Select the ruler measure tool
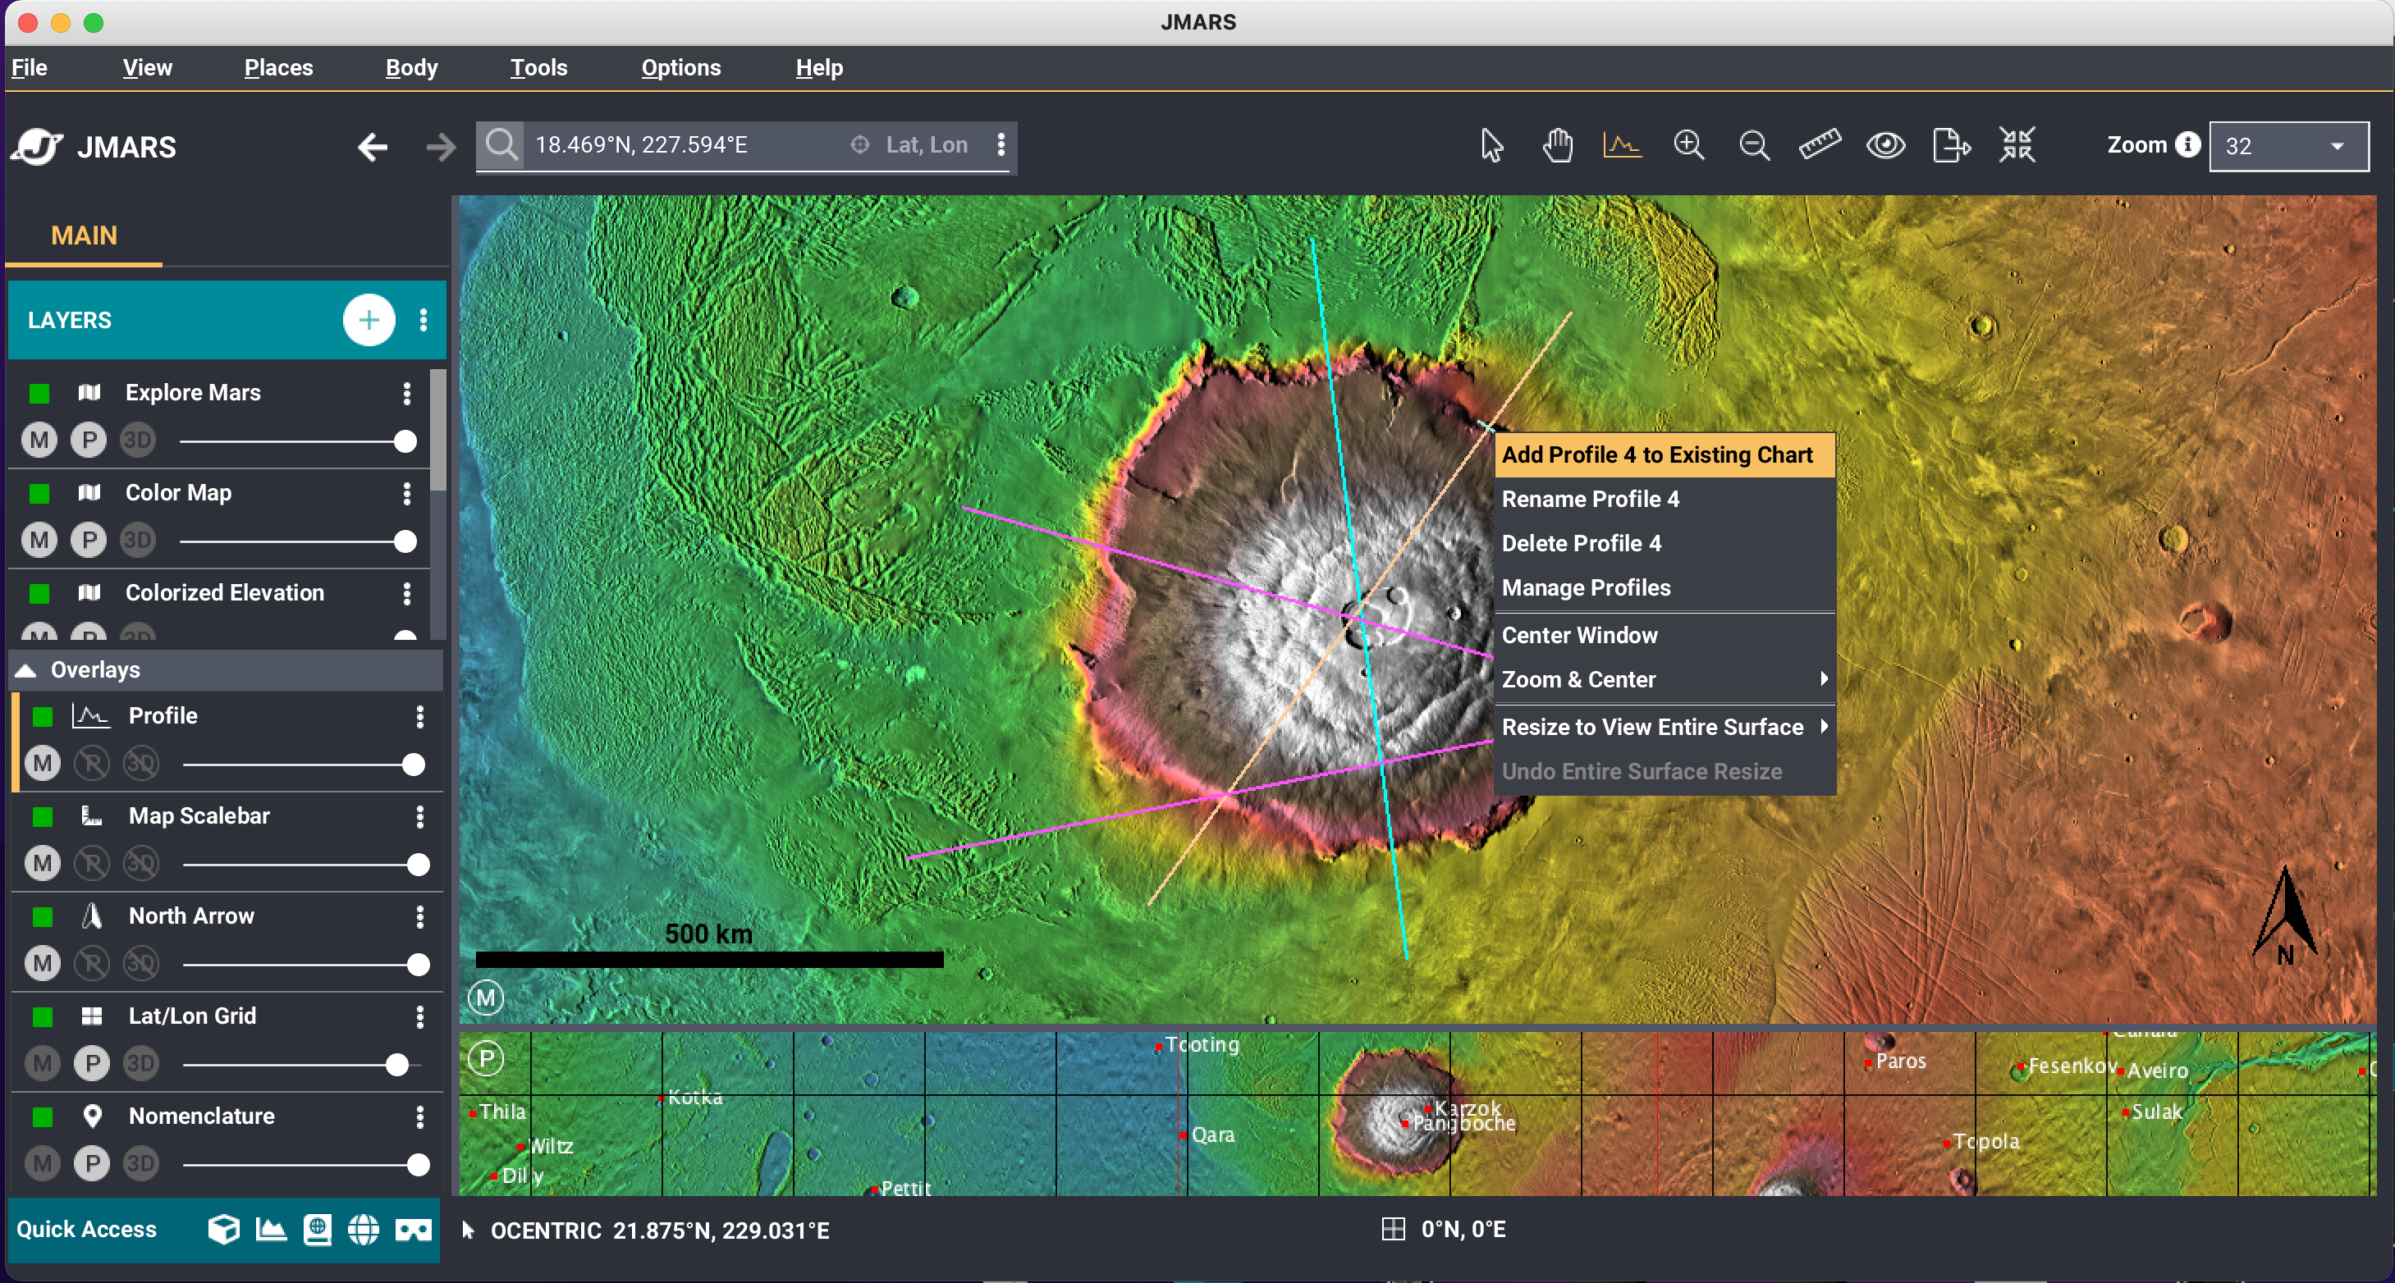Viewport: 2395px width, 1283px height. pos(1820,146)
